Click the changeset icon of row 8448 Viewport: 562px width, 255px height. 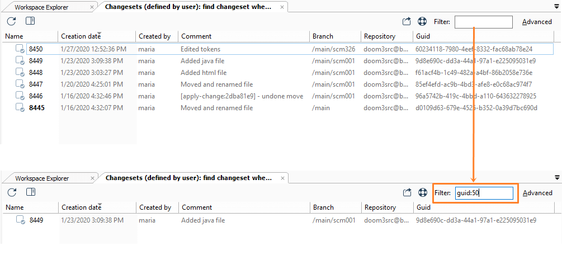coord(20,73)
